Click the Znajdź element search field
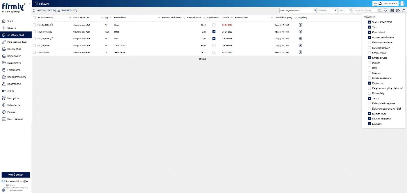 [x=365, y=10]
